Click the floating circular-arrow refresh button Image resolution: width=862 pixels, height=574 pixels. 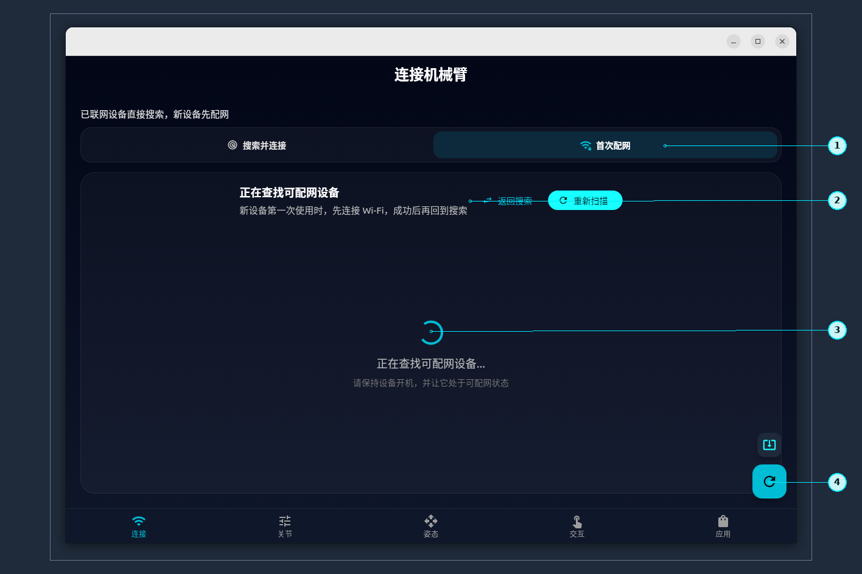[769, 481]
